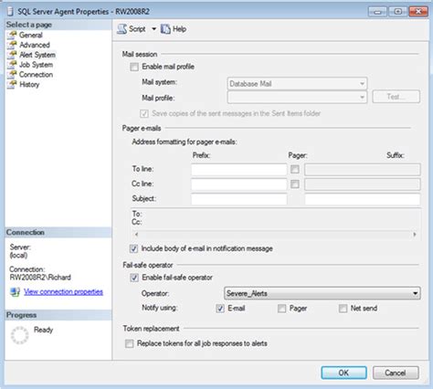The width and height of the screenshot is (433, 389).
Task: Click the To line prefix field
Action: (x=239, y=169)
